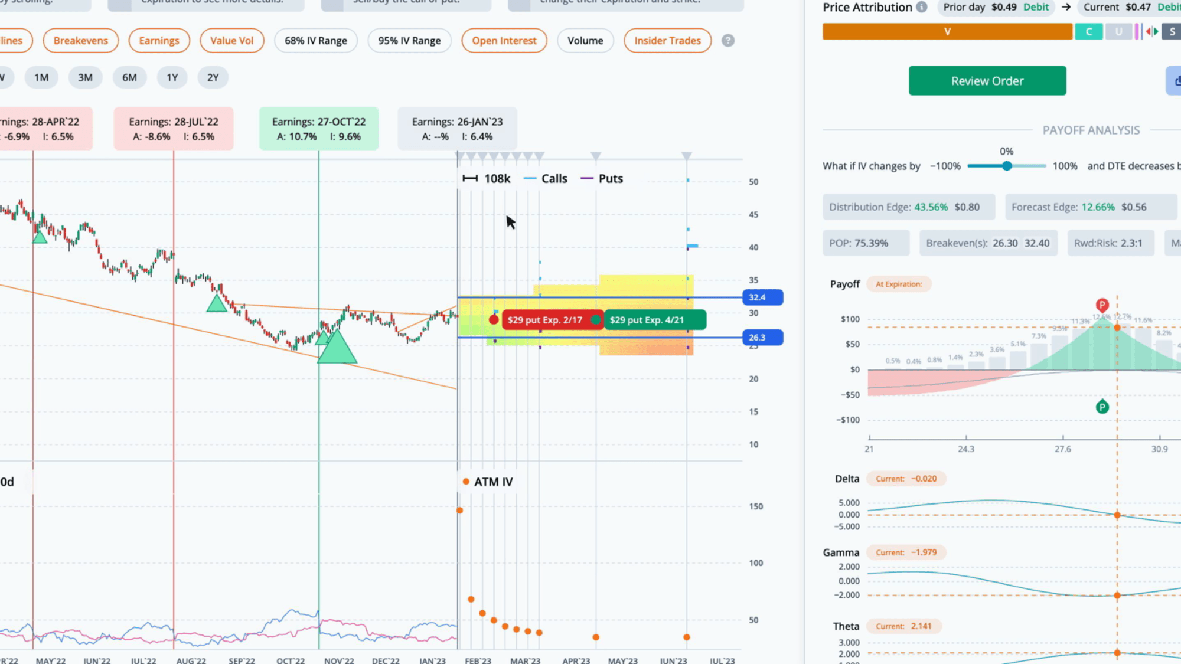Viewport: 1181px width, 664px height.
Task: Click the 108k open interest scale legend
Action: [x=486, y=179]
